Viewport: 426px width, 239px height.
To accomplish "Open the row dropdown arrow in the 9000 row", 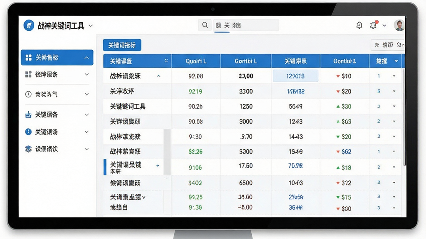I will tap(394, 122).
